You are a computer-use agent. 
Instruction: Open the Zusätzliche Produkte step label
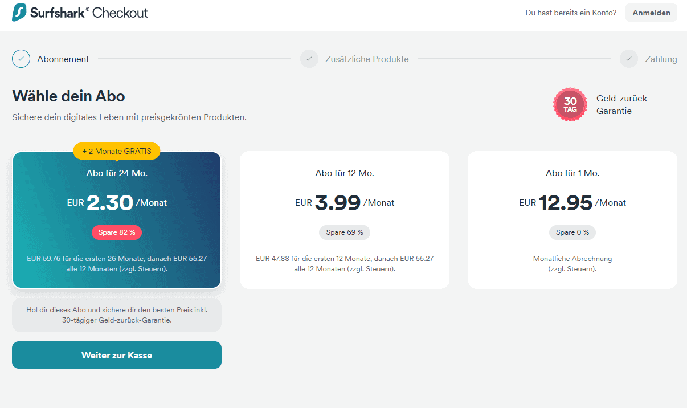pyautogui.click(x=367, y=59)
